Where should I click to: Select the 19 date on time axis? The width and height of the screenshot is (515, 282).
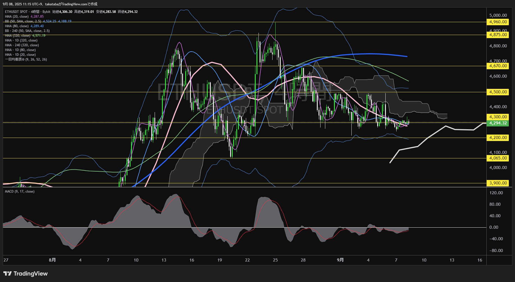[x=219, y=260]
